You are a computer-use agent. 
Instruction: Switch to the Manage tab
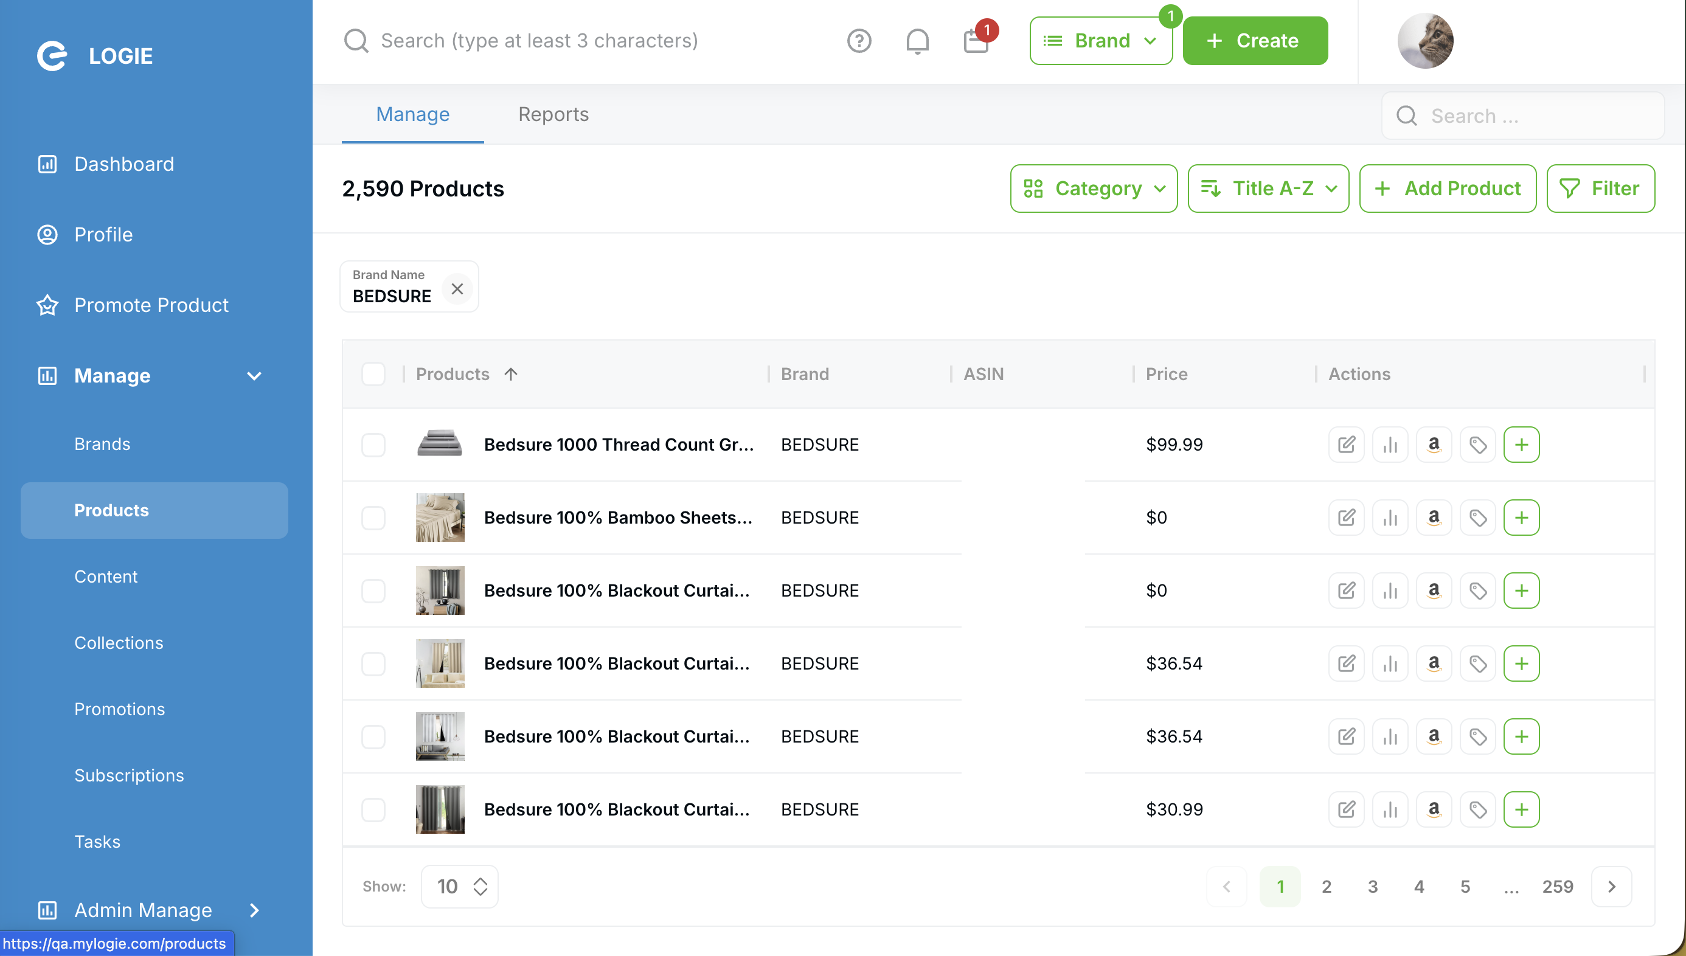click(x=413, y=114)
